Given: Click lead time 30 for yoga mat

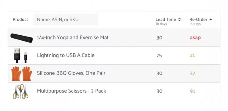Looking at the screenshot, I should pyautogui.click(x=159, y=38).
